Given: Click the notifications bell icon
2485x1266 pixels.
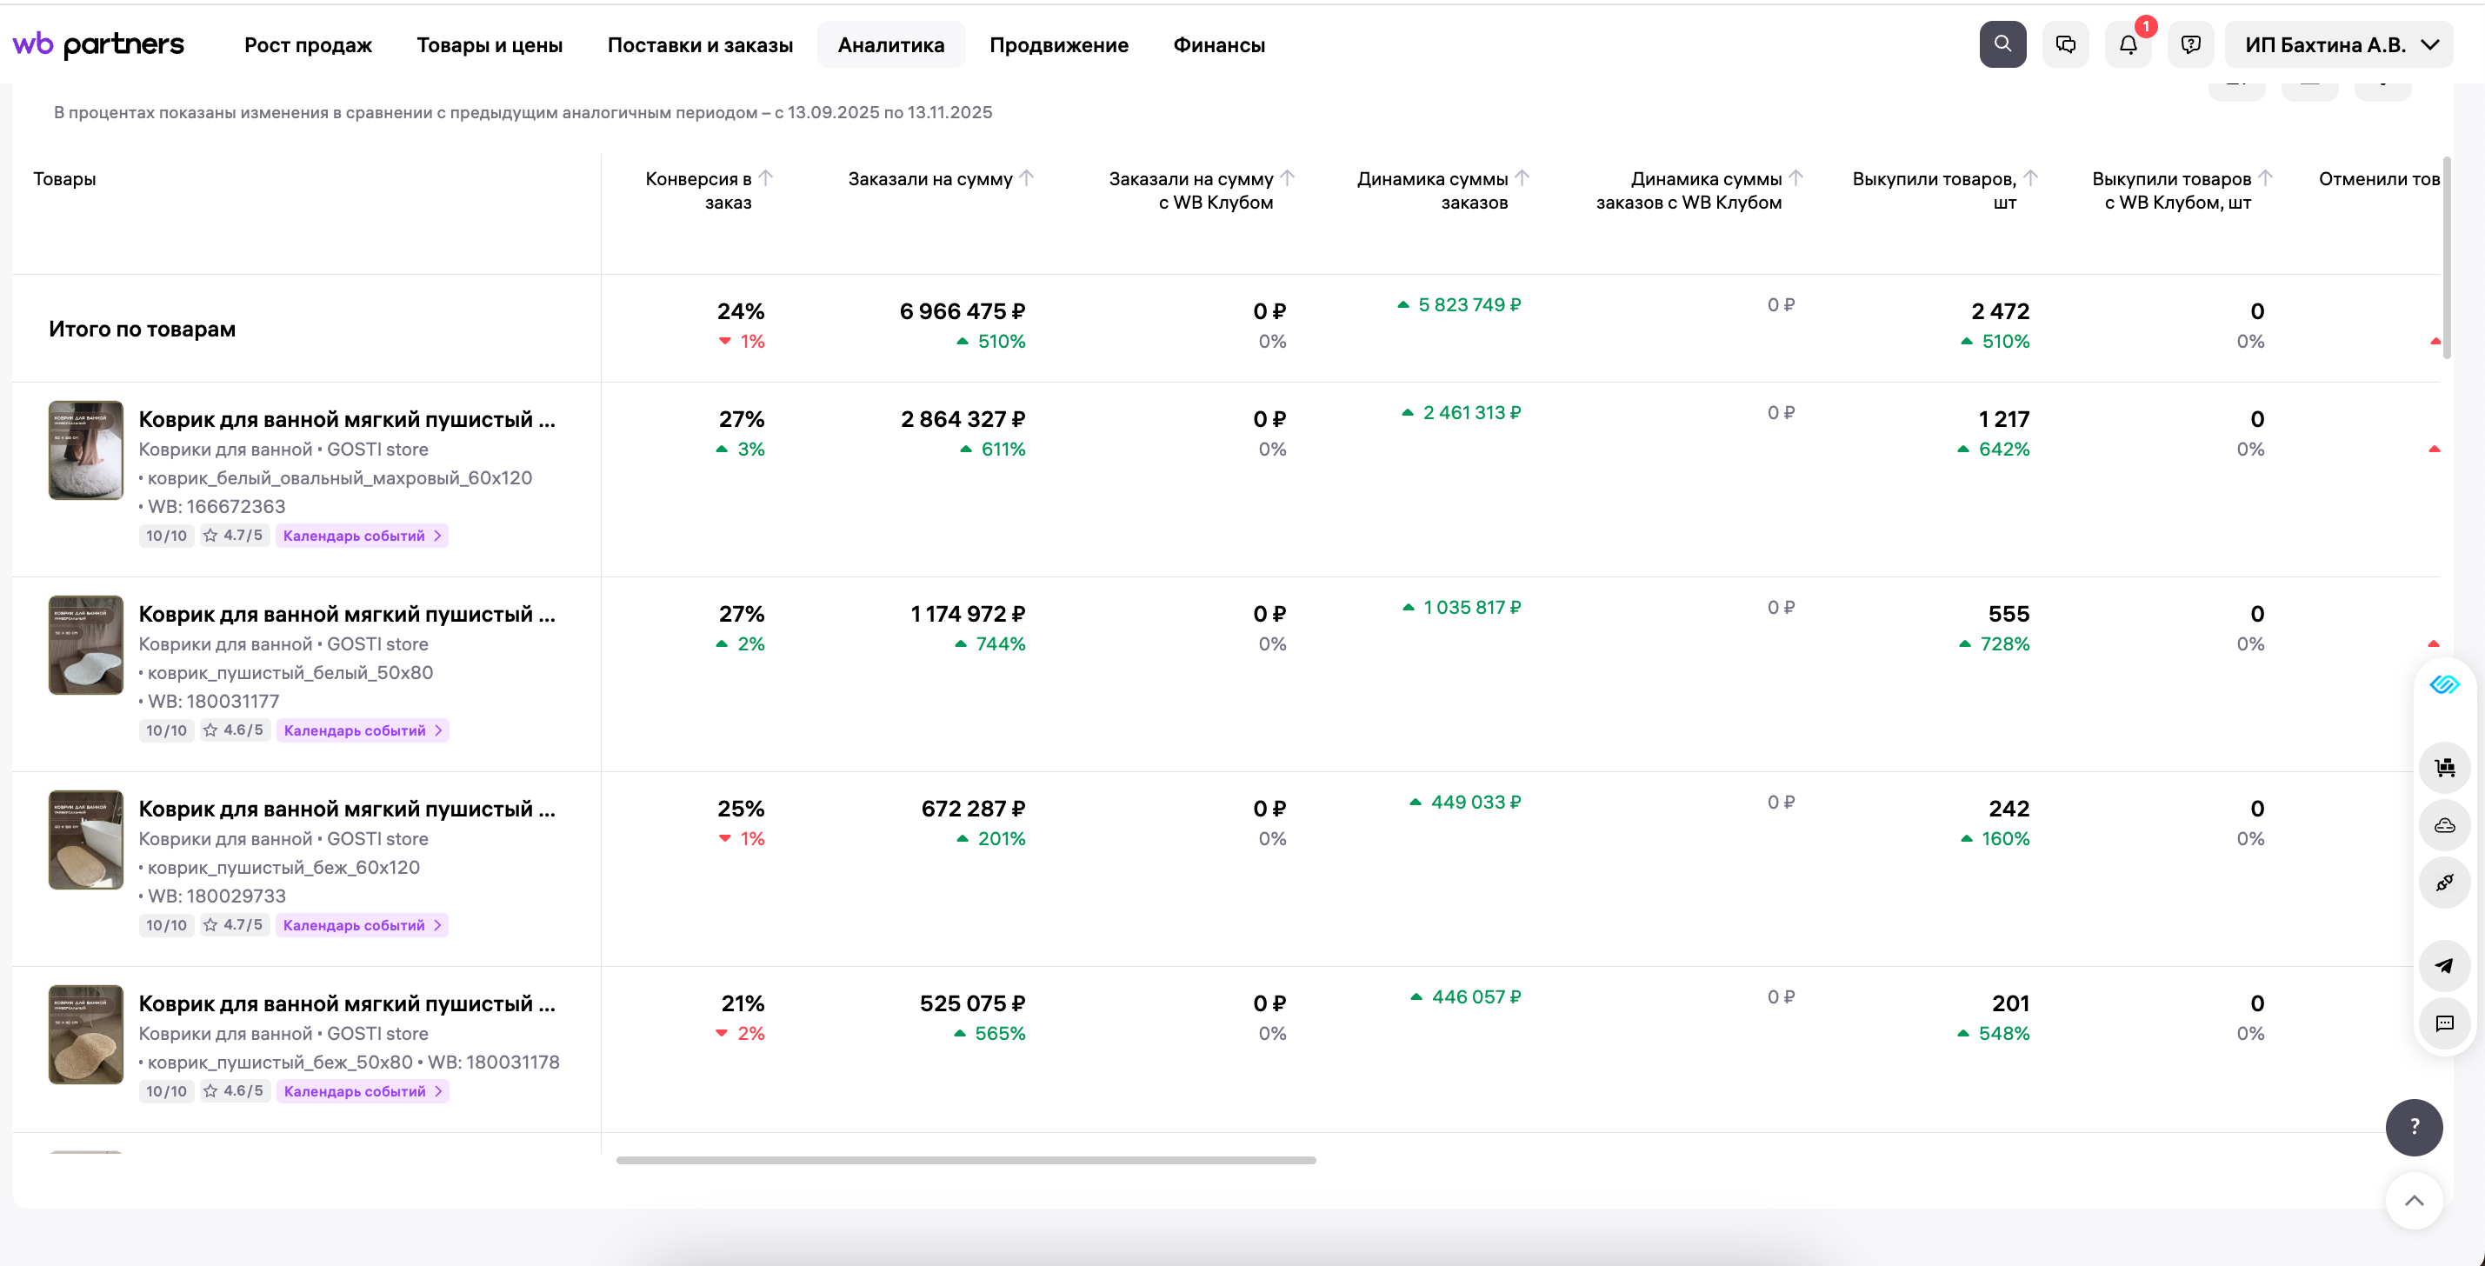Looking at the screenshot, I should click(2128, 44).
